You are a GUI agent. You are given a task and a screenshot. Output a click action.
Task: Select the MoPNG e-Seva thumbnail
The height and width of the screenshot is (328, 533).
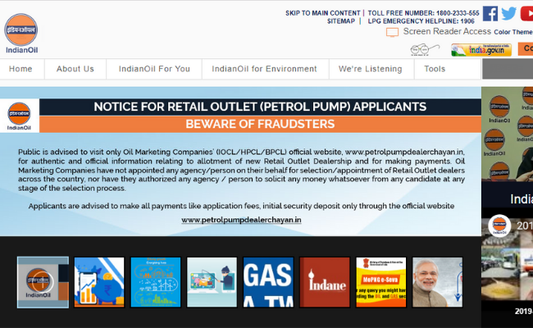380,282
